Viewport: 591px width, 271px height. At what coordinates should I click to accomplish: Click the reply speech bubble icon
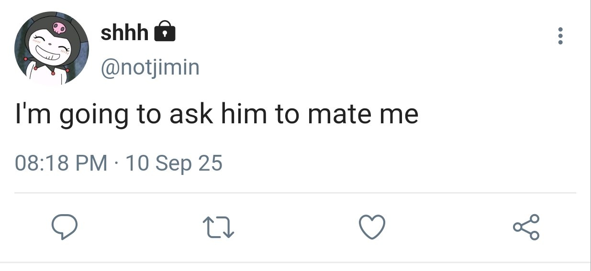(x=64, y=227)
